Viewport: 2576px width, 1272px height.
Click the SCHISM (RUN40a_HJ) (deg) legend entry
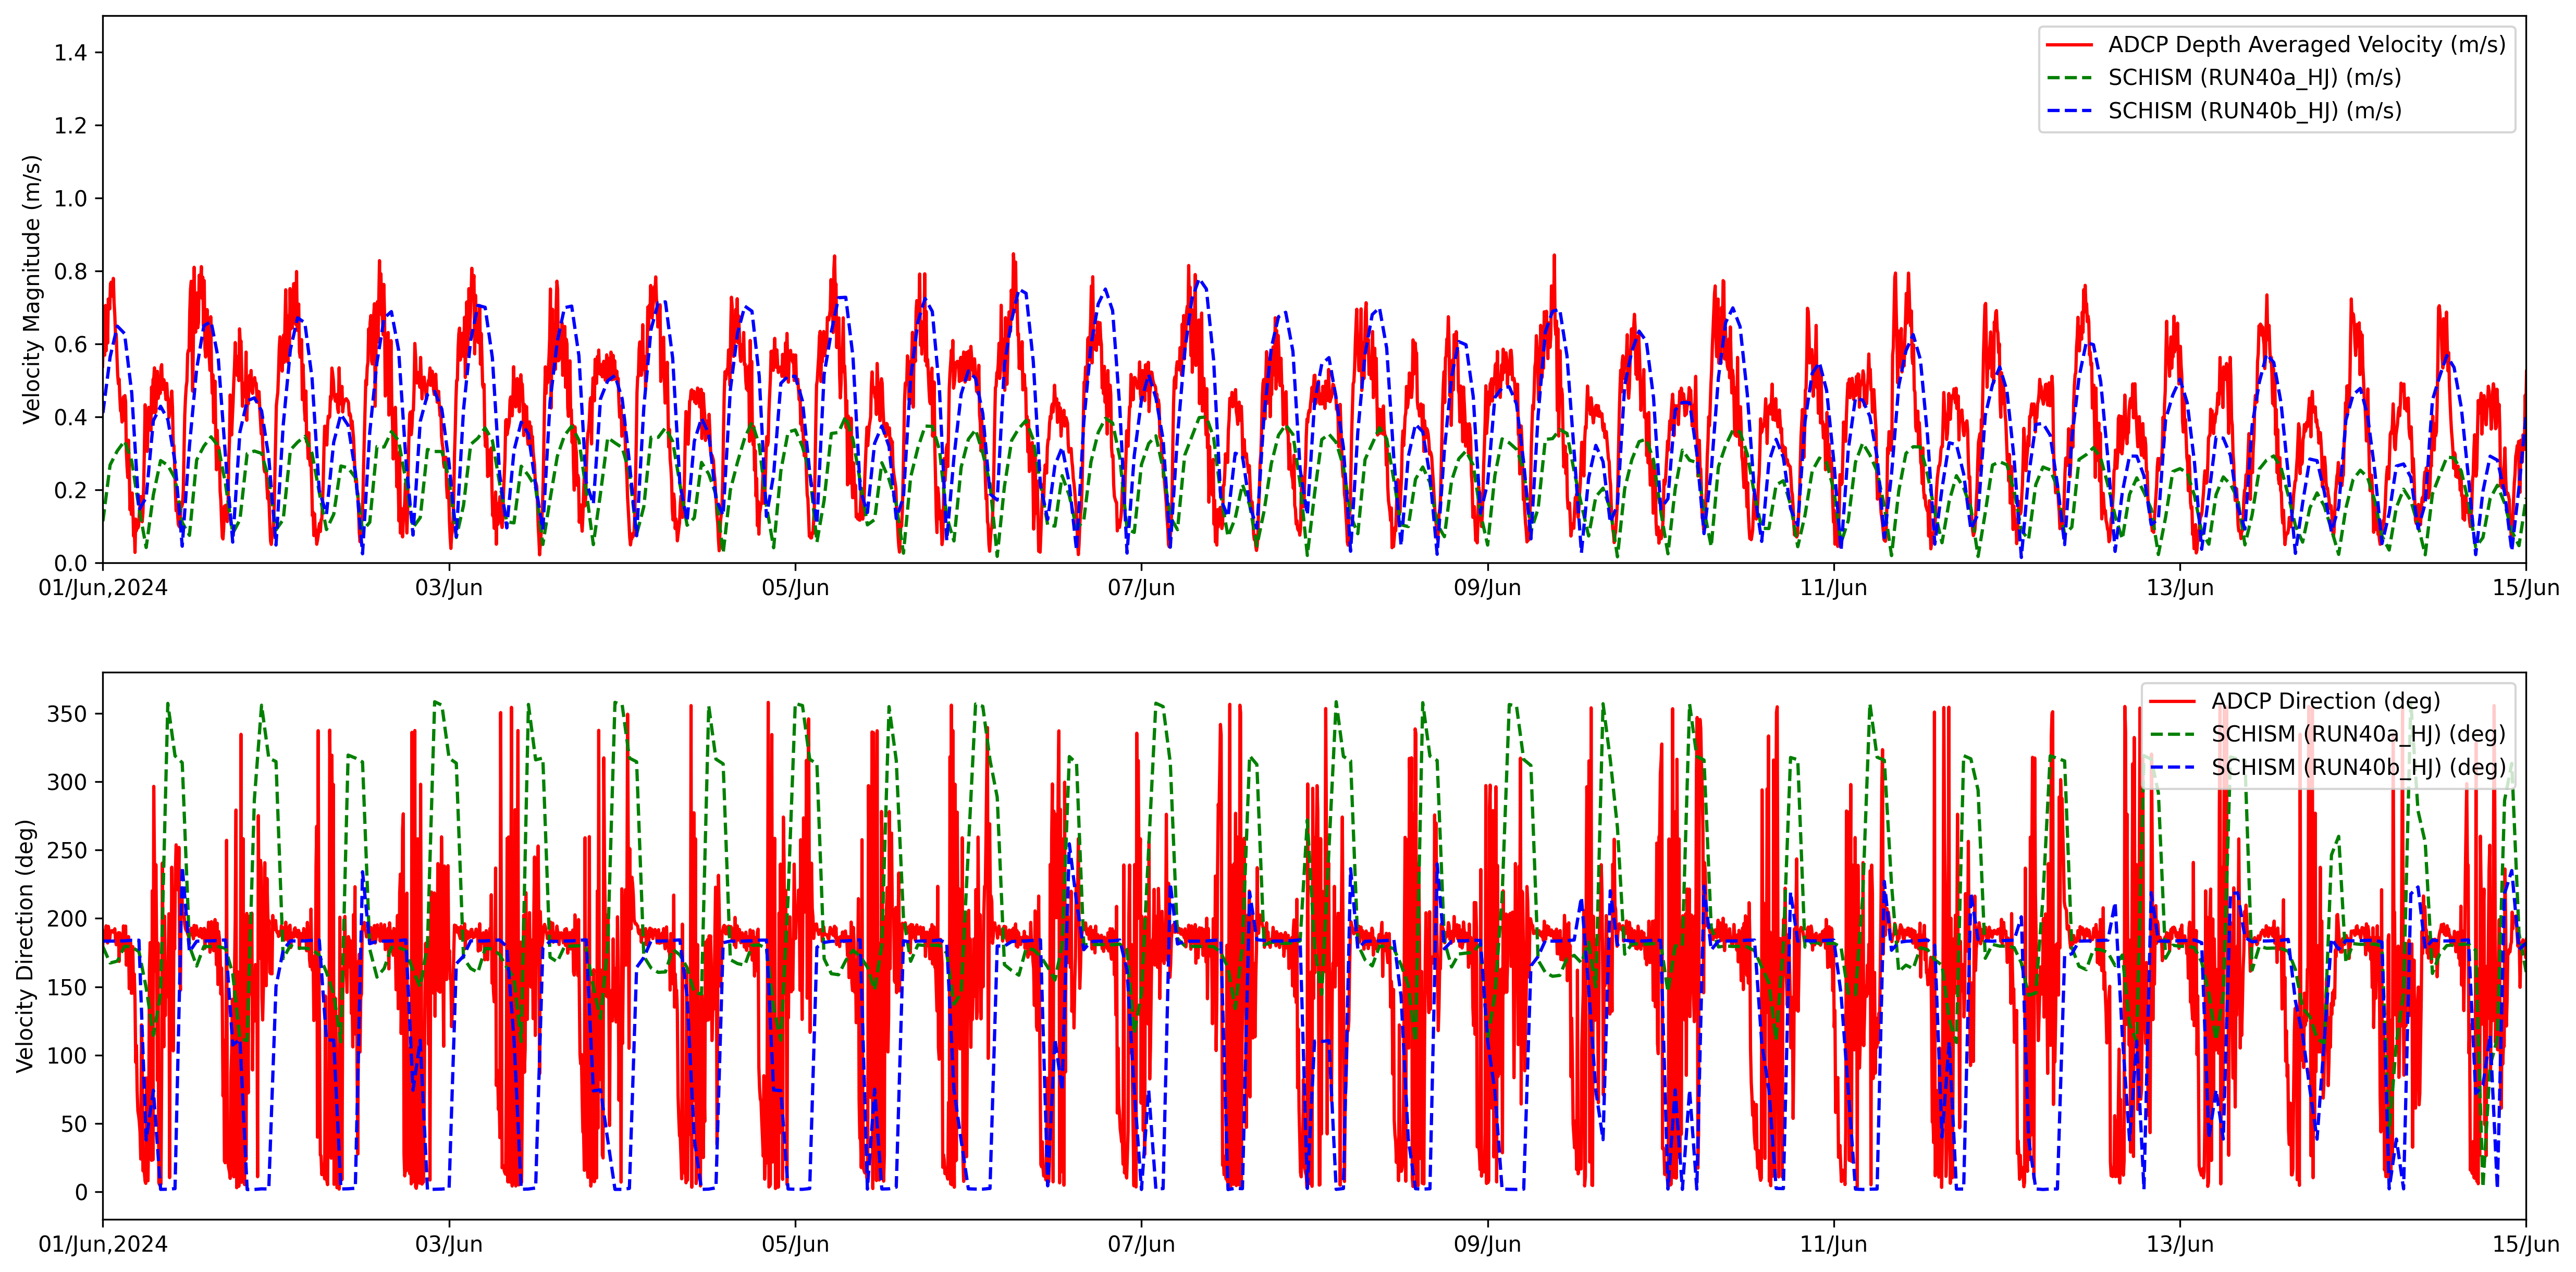2358,734
